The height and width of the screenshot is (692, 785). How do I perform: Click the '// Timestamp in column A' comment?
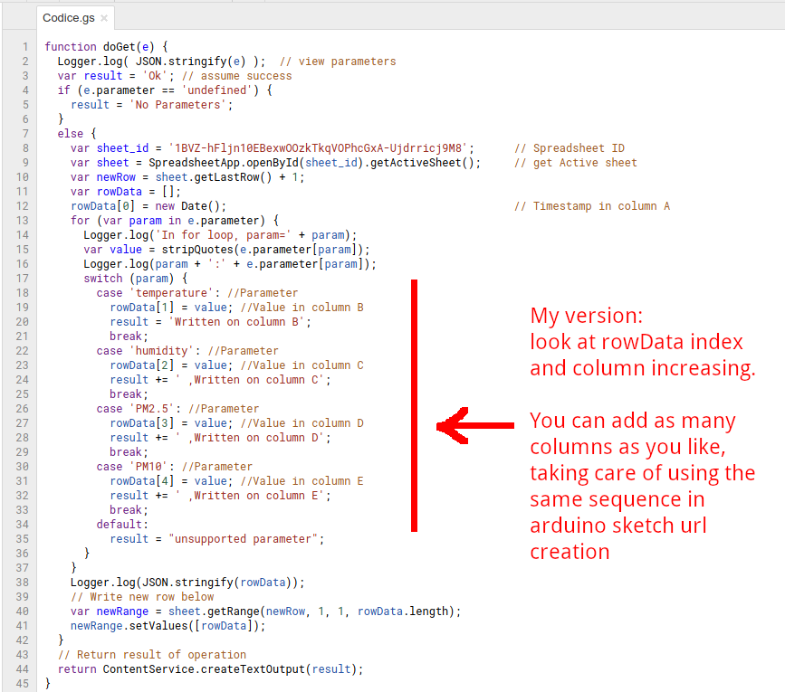click(592, 206)
